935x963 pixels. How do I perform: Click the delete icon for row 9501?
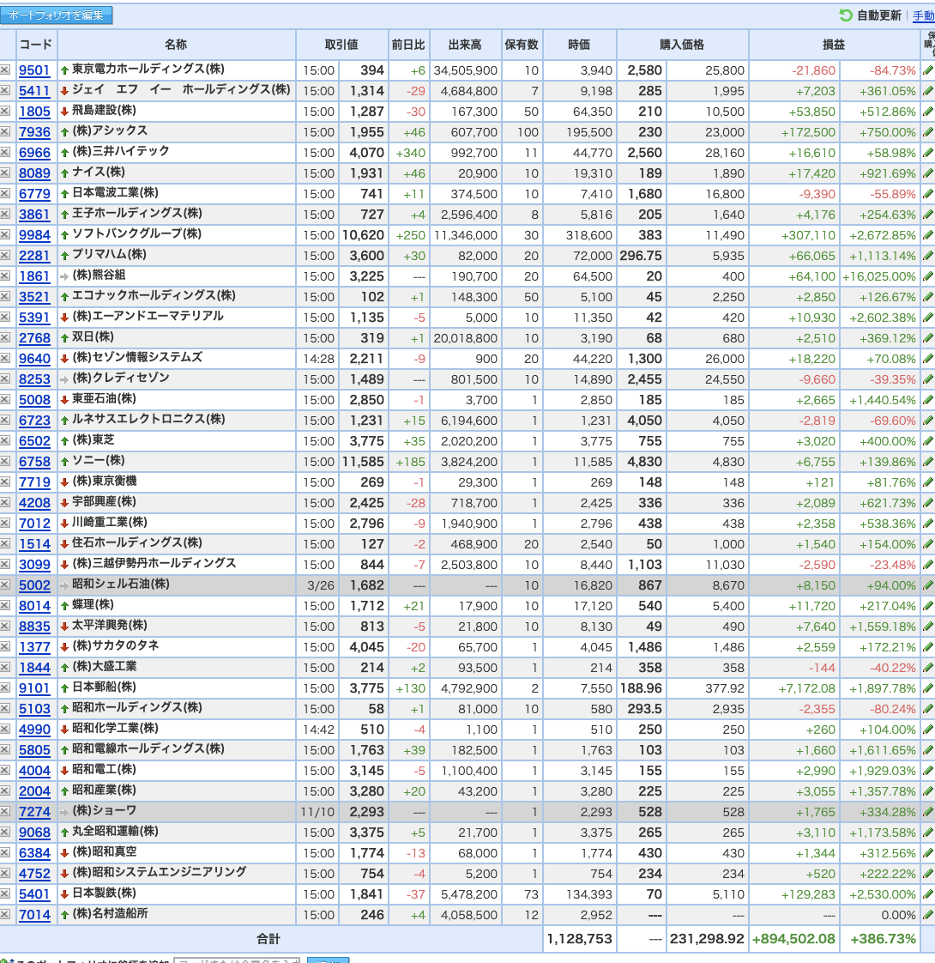pyautogui.click(x=5, y=70)
